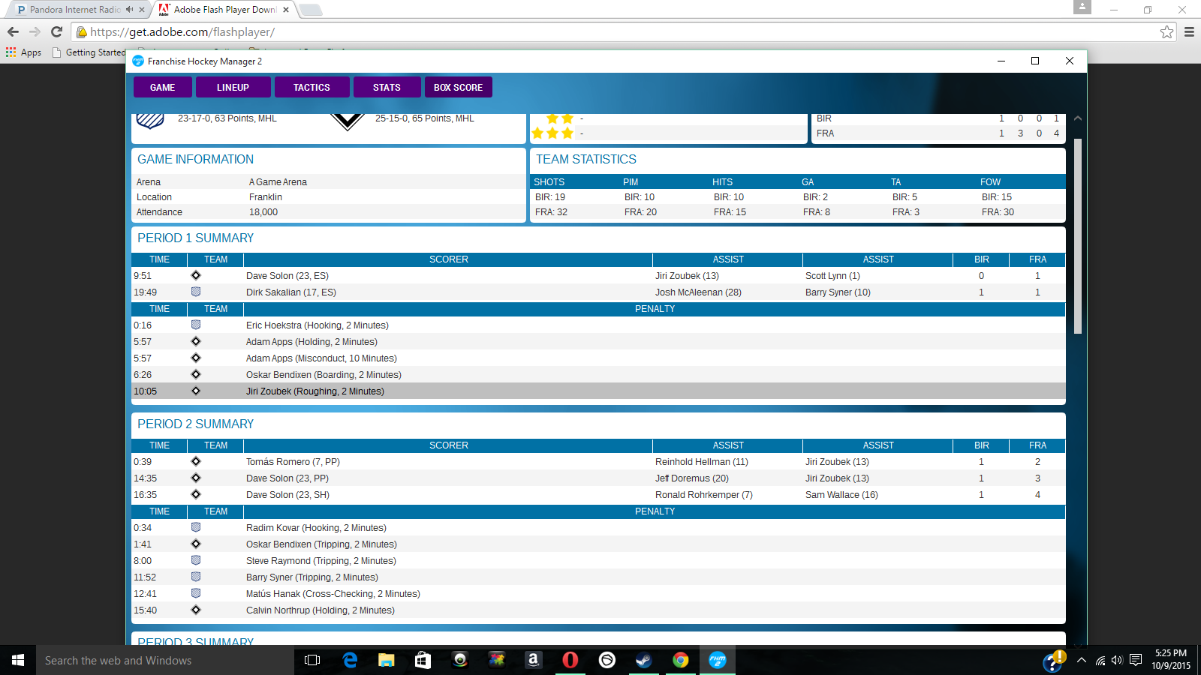The width and height of the screenshot is (1201, 675).
Task: Click team logo beside Dirk Sakalian goal
Action: [196, 292]
